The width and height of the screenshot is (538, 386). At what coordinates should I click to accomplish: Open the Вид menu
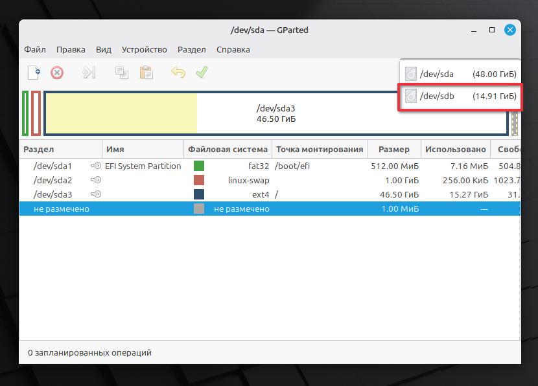click(103, 50)
